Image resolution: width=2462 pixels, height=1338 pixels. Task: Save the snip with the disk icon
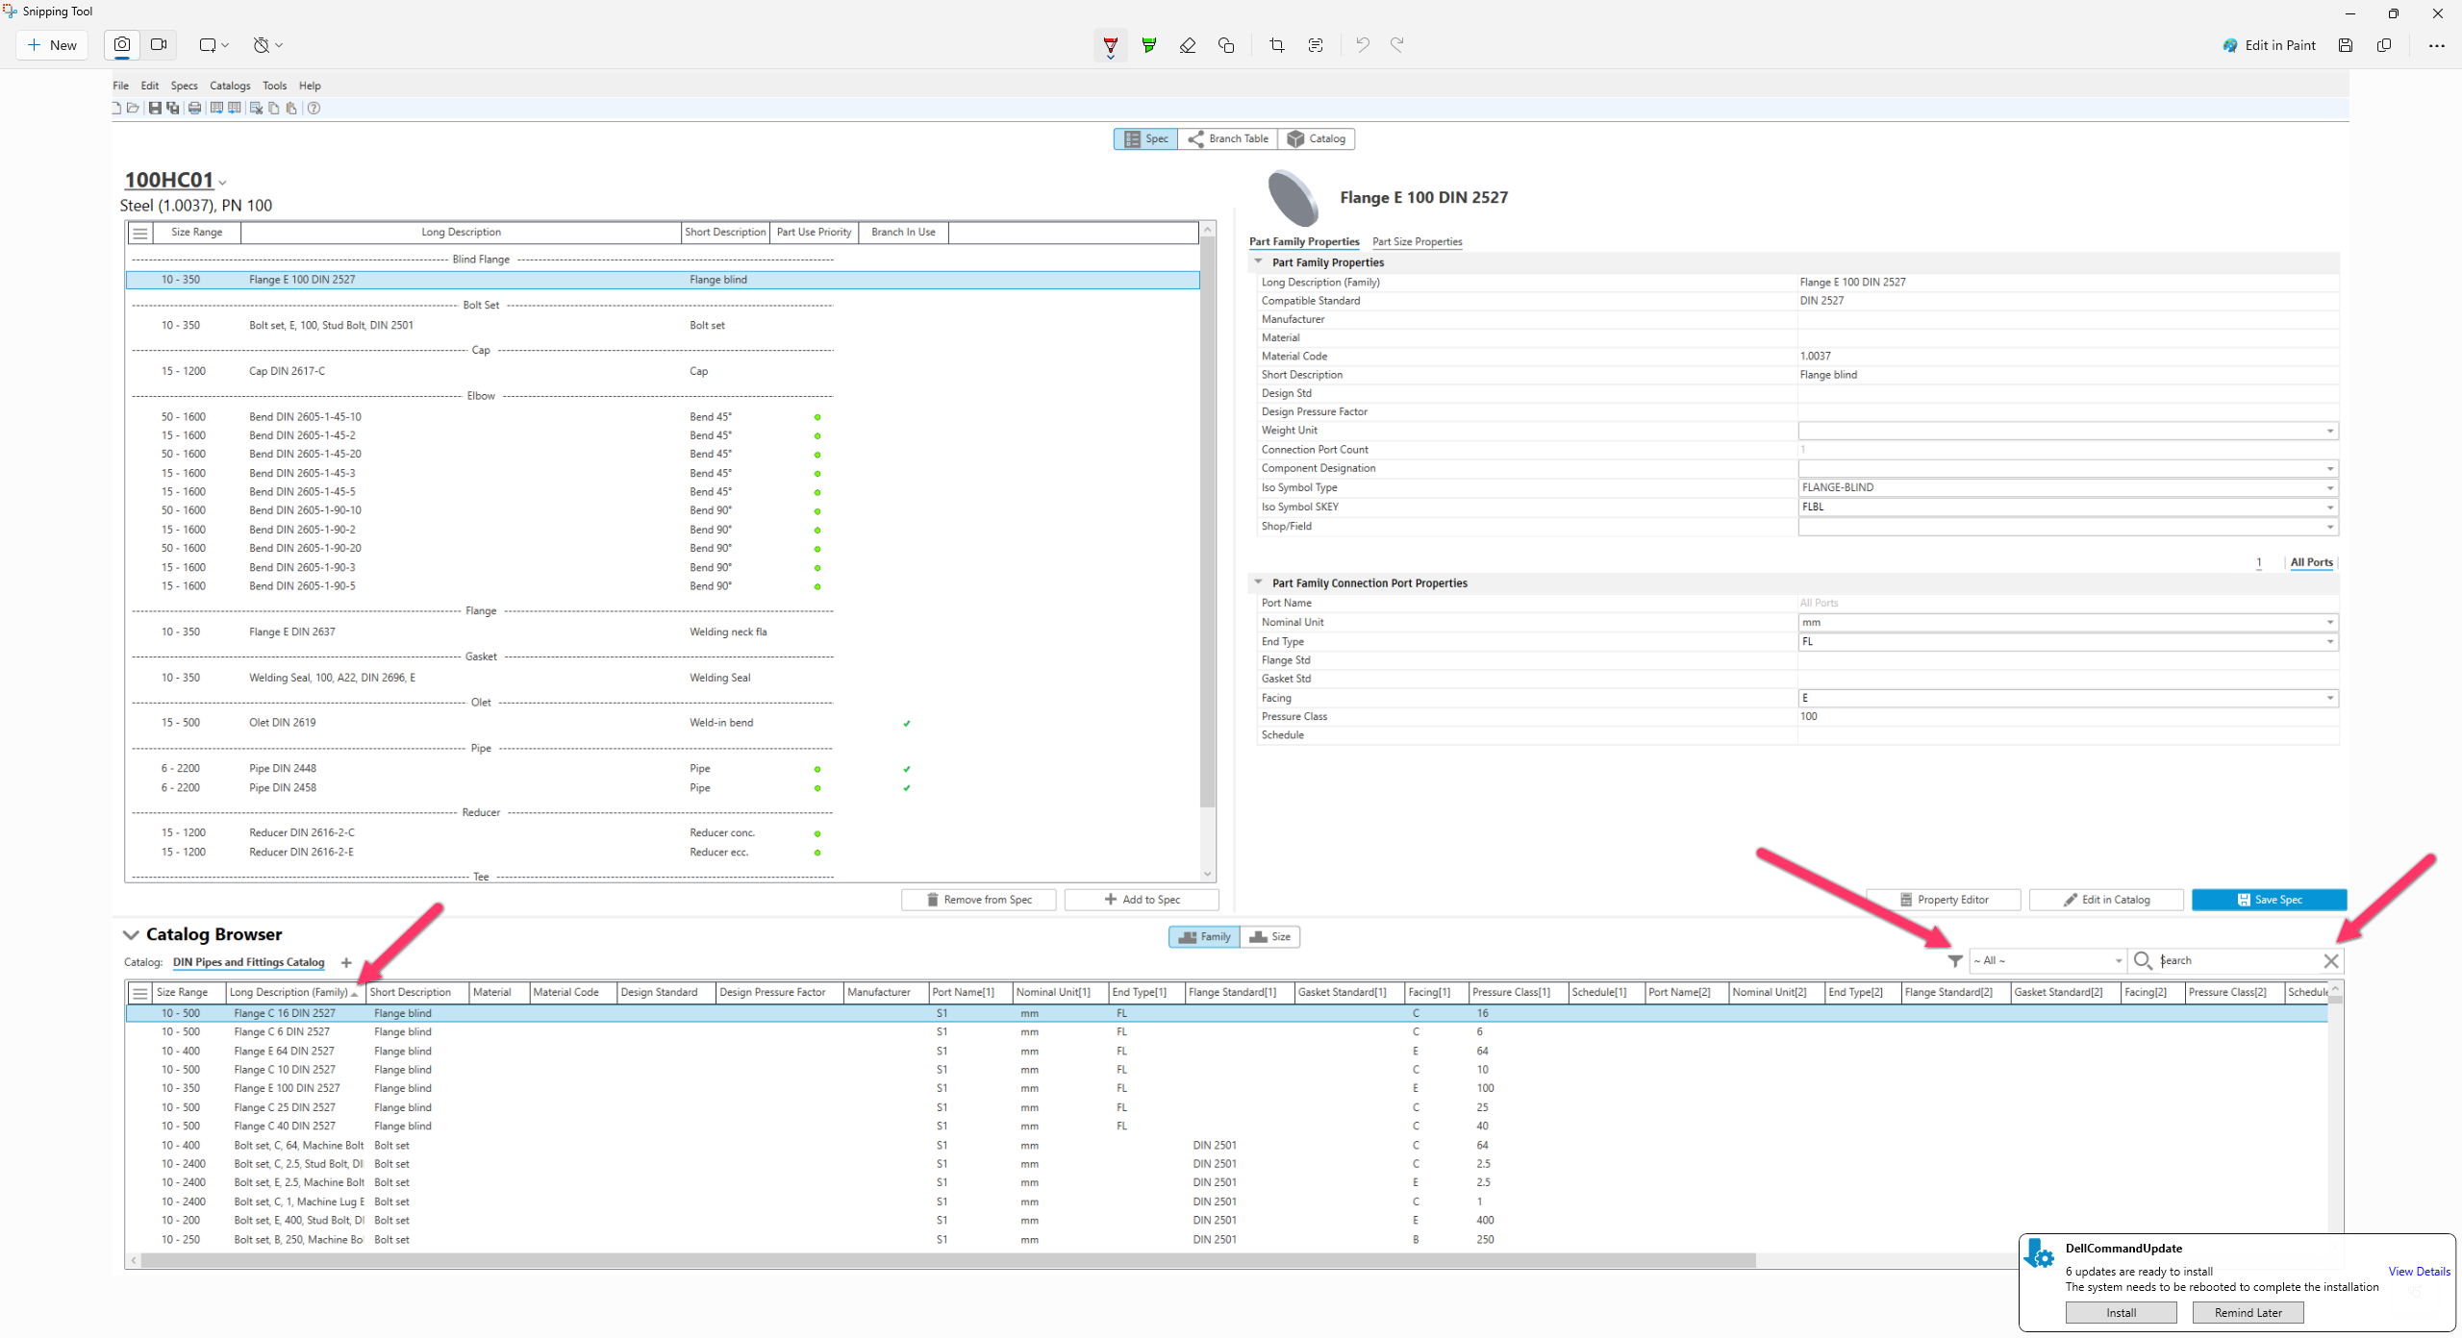point(2346,45)
